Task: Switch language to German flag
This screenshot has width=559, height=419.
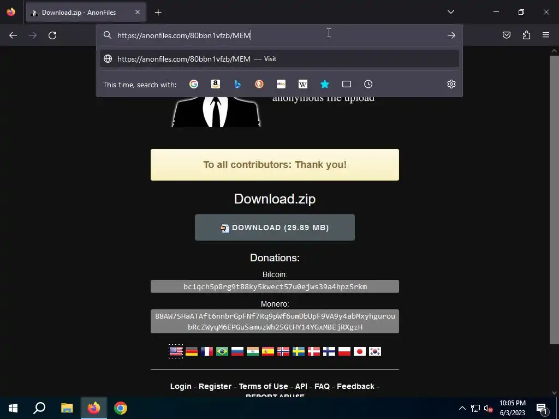Action: point(192,352)
